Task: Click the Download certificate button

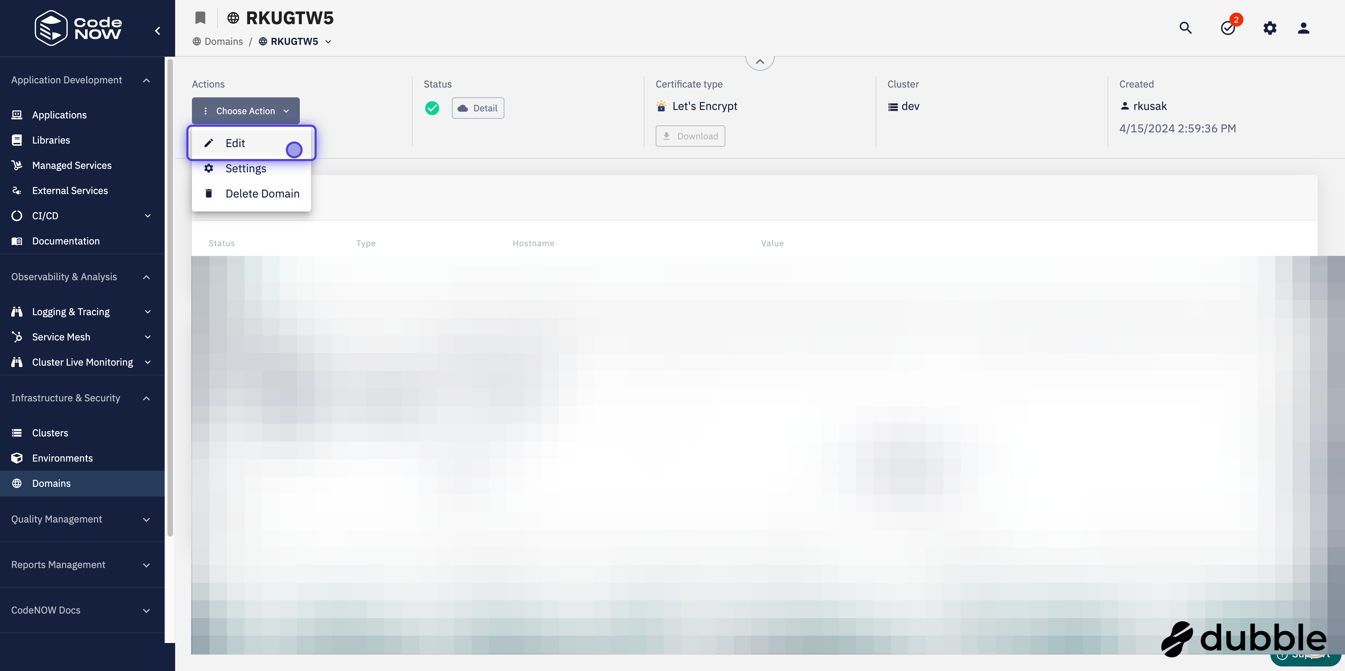Action: tap(690, 136)
